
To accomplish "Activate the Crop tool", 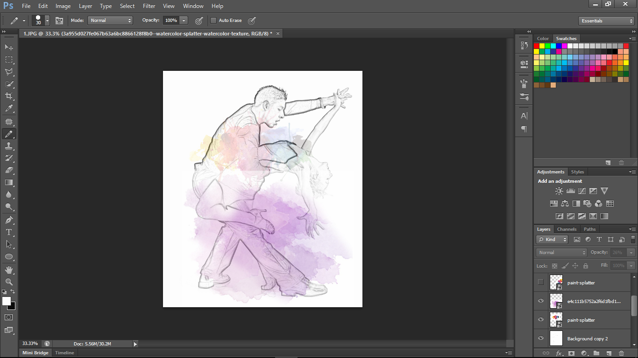I will click(x=9, y=96).
